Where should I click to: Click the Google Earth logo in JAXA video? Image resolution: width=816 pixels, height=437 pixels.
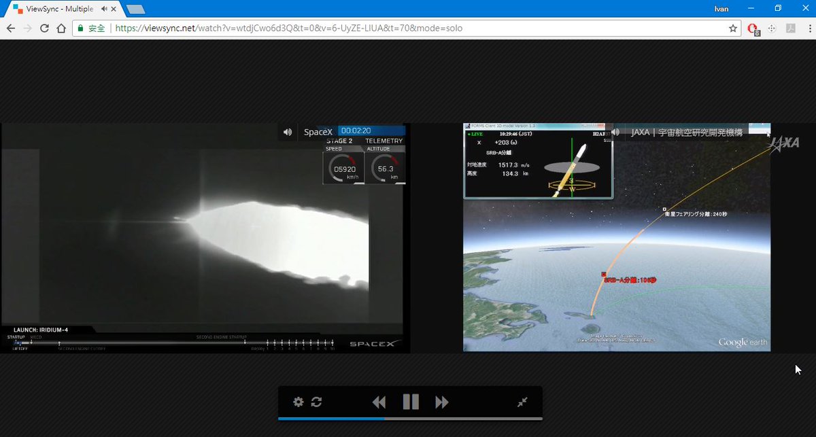743,342
